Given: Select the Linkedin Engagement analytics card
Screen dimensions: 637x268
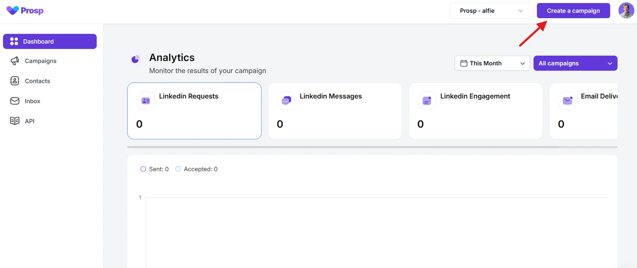Looking at the screenshot, I should tap(476, 111).
